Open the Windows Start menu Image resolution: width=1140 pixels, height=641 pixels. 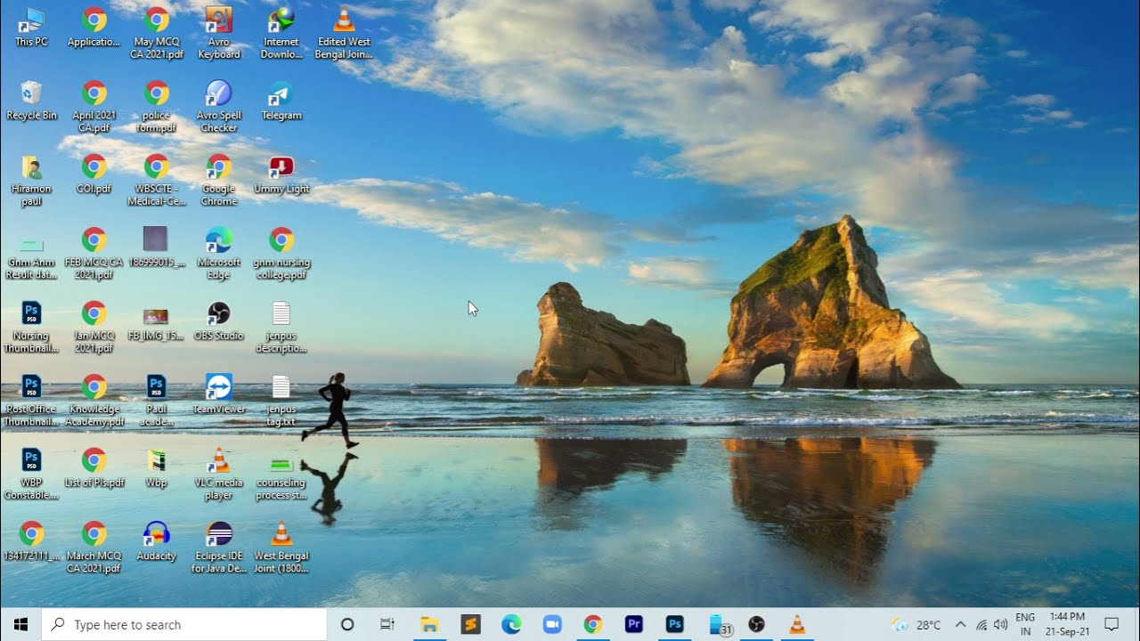(x=20, y=624)
